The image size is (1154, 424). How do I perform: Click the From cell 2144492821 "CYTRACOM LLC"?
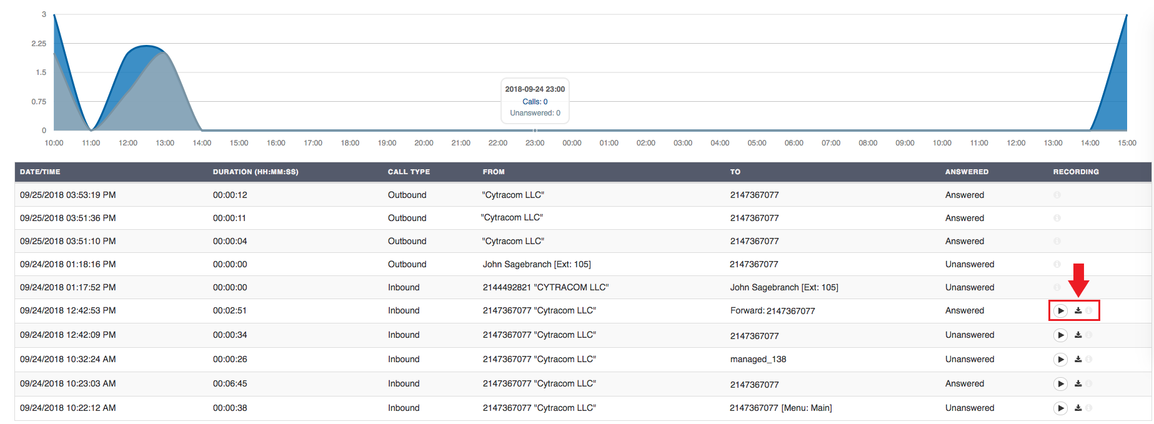(x=546, y=287)
